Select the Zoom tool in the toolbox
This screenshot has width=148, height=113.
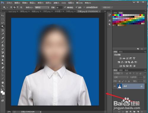pos(3,86)
